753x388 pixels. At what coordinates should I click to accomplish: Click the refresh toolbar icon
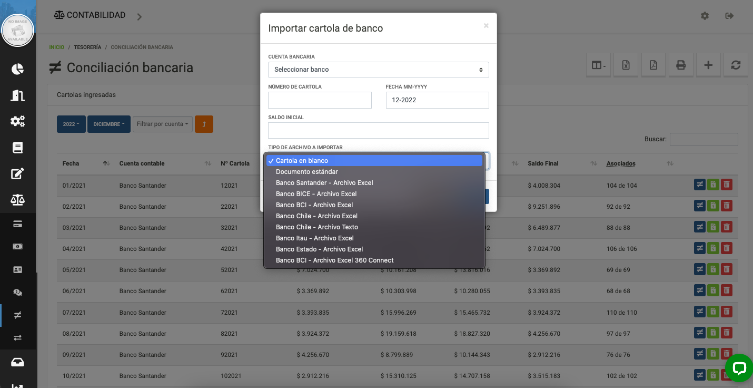(x=736, y=65)
